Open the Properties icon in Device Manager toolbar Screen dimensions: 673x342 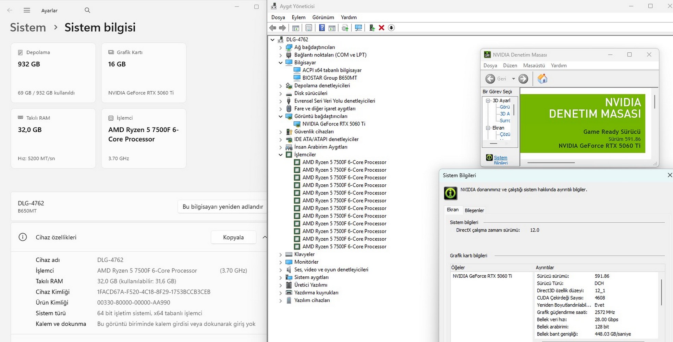[309, 28]
